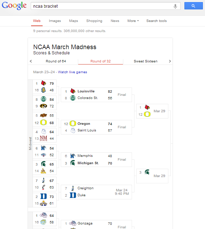The width and height of the screenshot is (205, 229).
Task: Click the Memphis tiger logo beside score 48
Action: click(x=73, y=156)
